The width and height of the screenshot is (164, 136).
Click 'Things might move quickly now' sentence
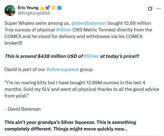(x=90, y=129)
